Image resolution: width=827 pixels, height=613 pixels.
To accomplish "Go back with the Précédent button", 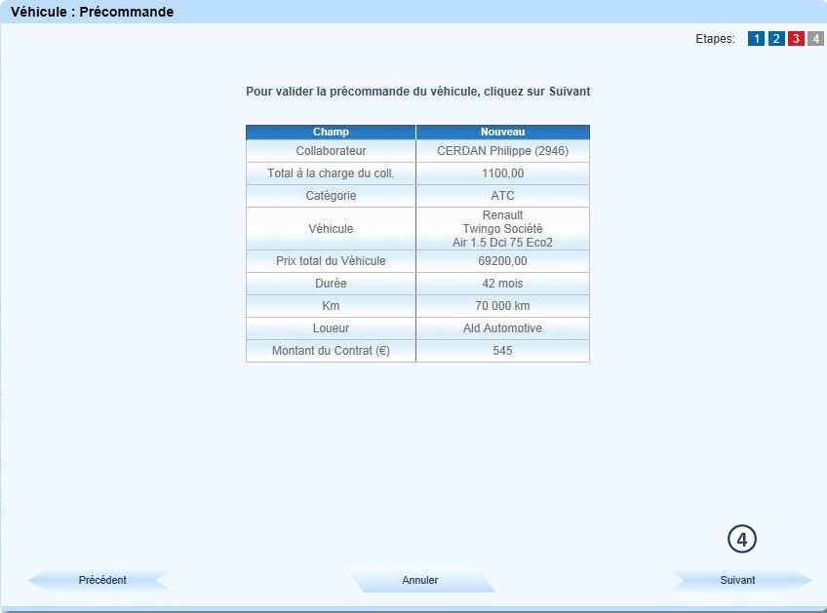I will click(101, 580).
